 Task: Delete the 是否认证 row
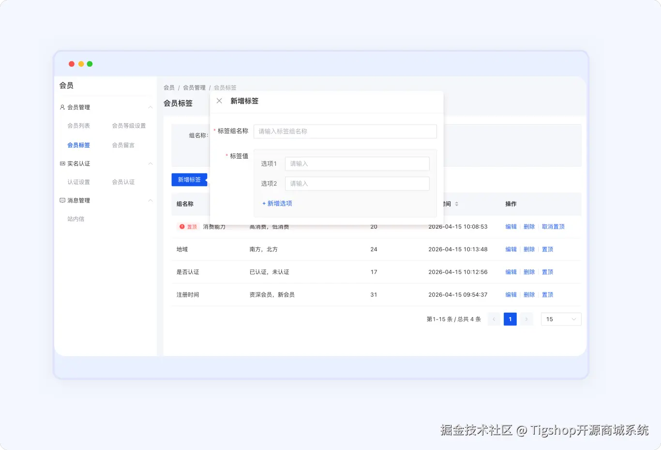tap(529, 272)
